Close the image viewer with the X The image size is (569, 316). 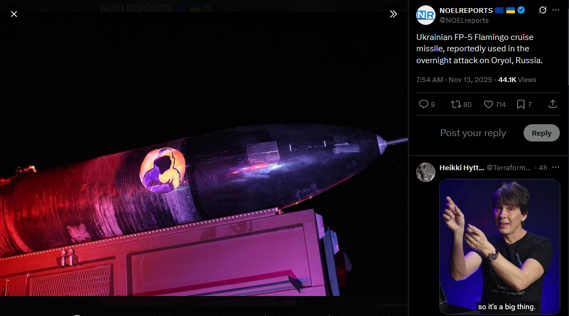coord(14,14)
